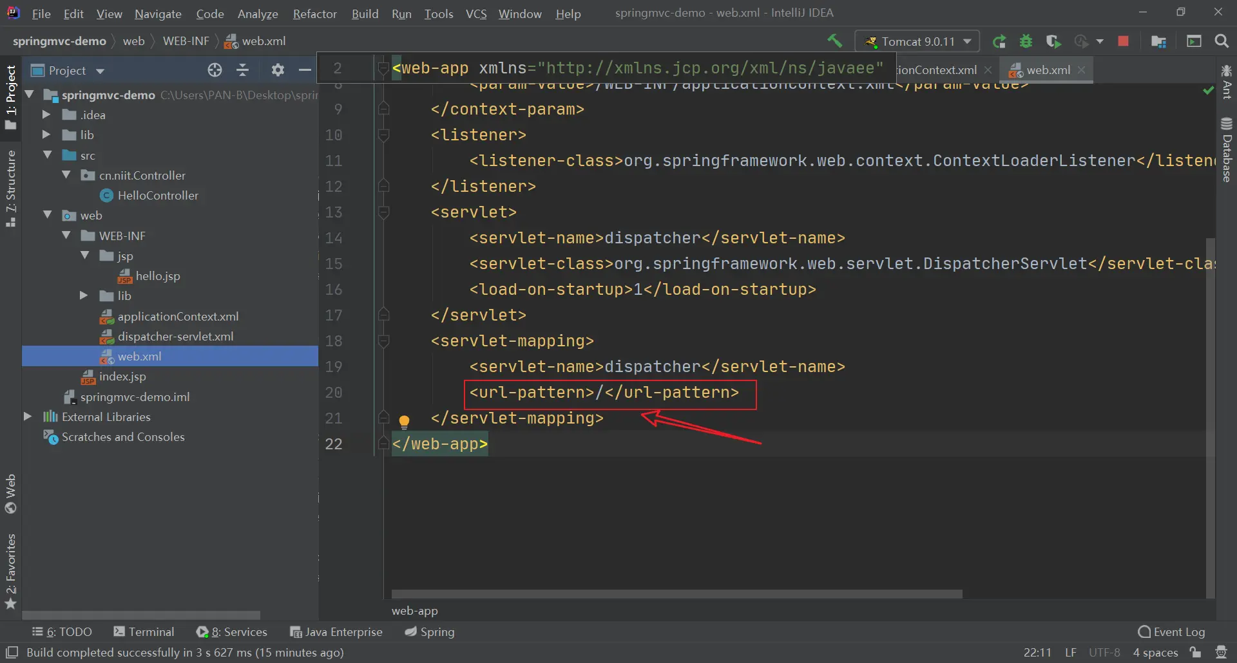1237x663 pixels.
Task: Select dispatcher-servlet.xml in project tree
Action: pos(175,336)
